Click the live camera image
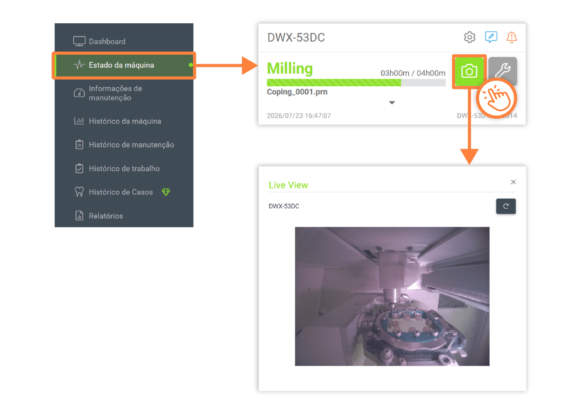Image resolution: width=581 pixels, height=415 pixels. pos(392,296)
